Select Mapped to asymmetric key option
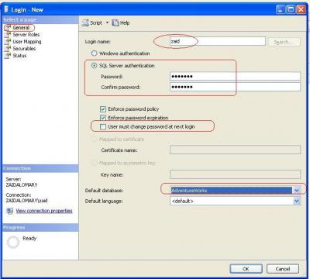The width and height of the screenshot is (310, 279). [95, 163]
